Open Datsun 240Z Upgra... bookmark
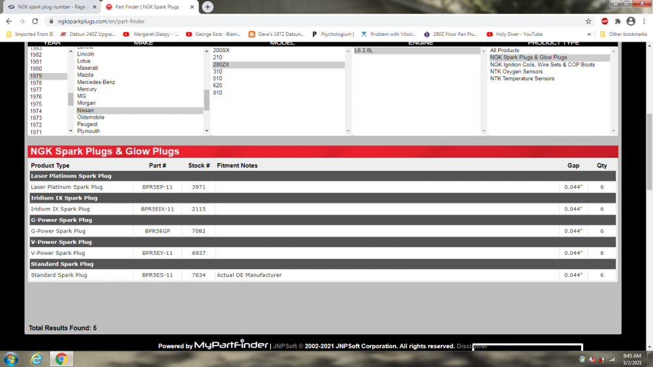Image resolution: width=653 pixels, height=367 pixels. coord(88,34)
